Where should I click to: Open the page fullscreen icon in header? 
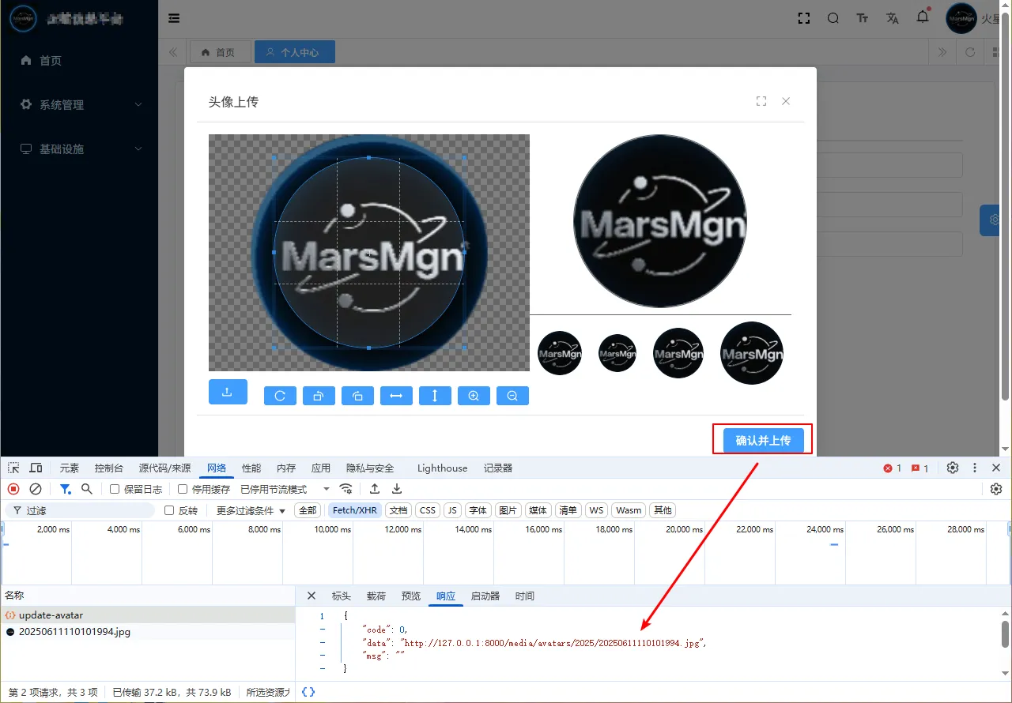coord(804,18)
